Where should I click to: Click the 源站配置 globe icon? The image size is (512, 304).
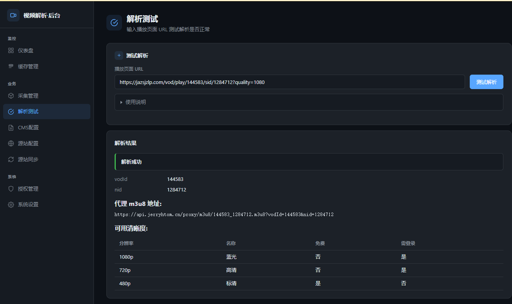tap(11, 143)
